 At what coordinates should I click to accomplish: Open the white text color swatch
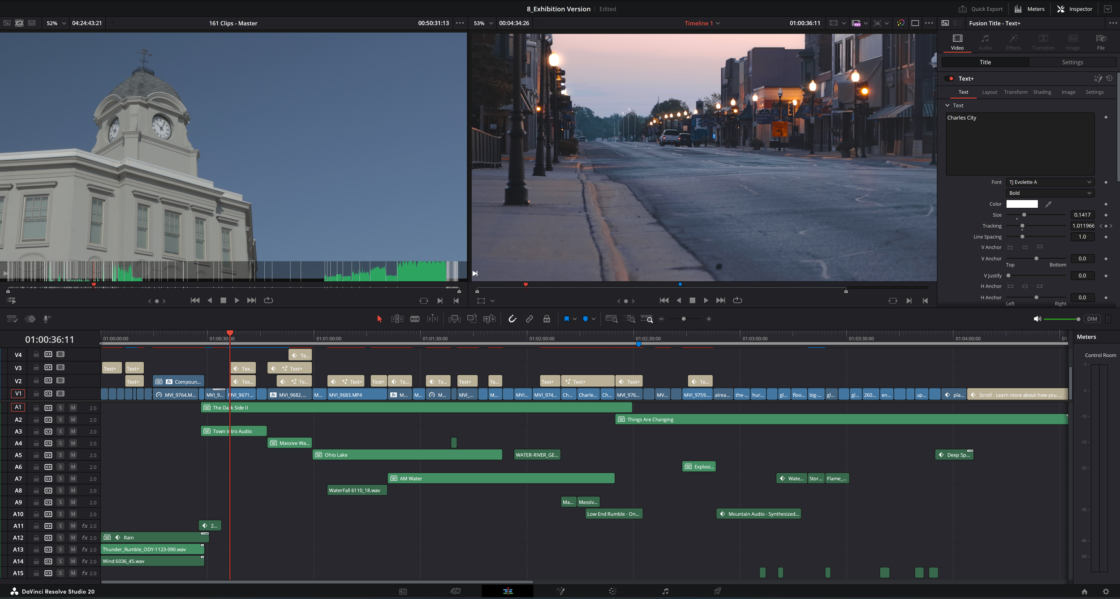tap(1021, 204)
